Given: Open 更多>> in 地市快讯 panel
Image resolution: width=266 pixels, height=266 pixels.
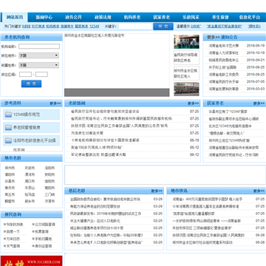Looking at the screenshot, I should [259, 191].
